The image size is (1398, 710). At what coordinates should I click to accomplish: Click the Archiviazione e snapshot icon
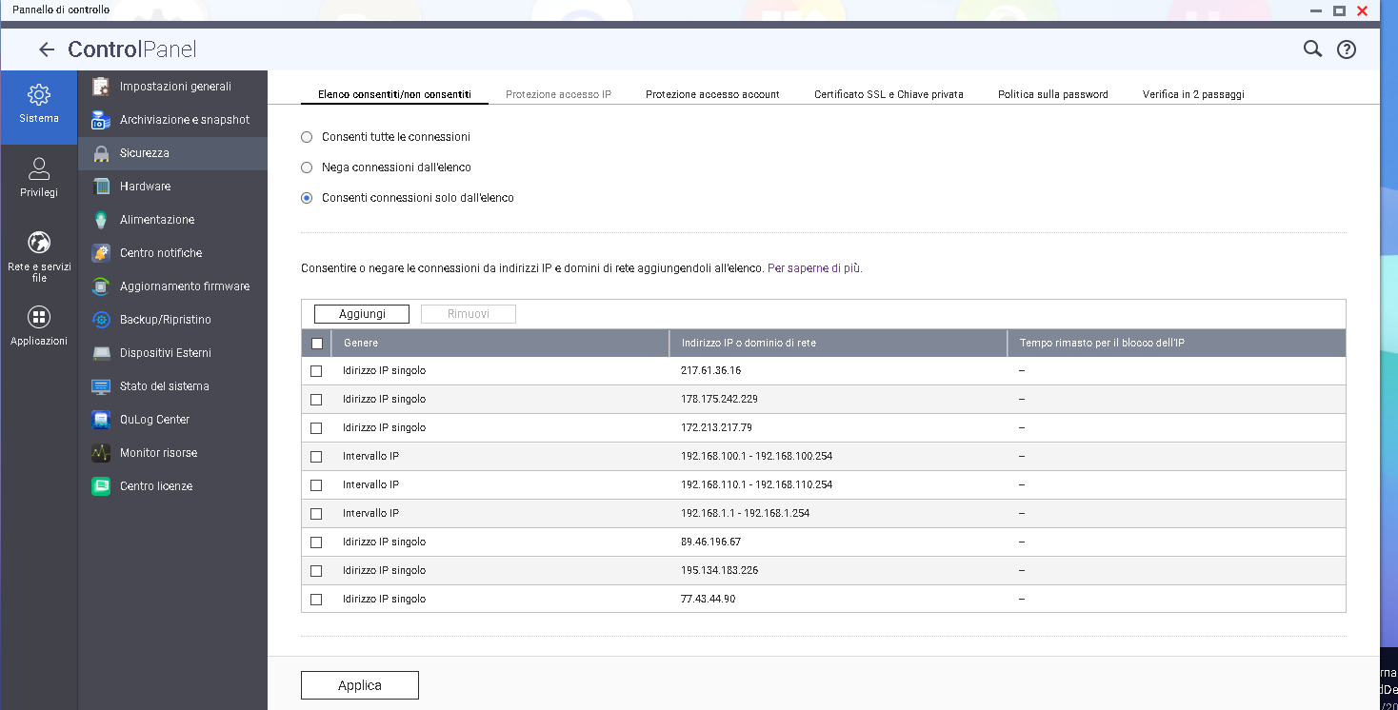pos(101,120)
